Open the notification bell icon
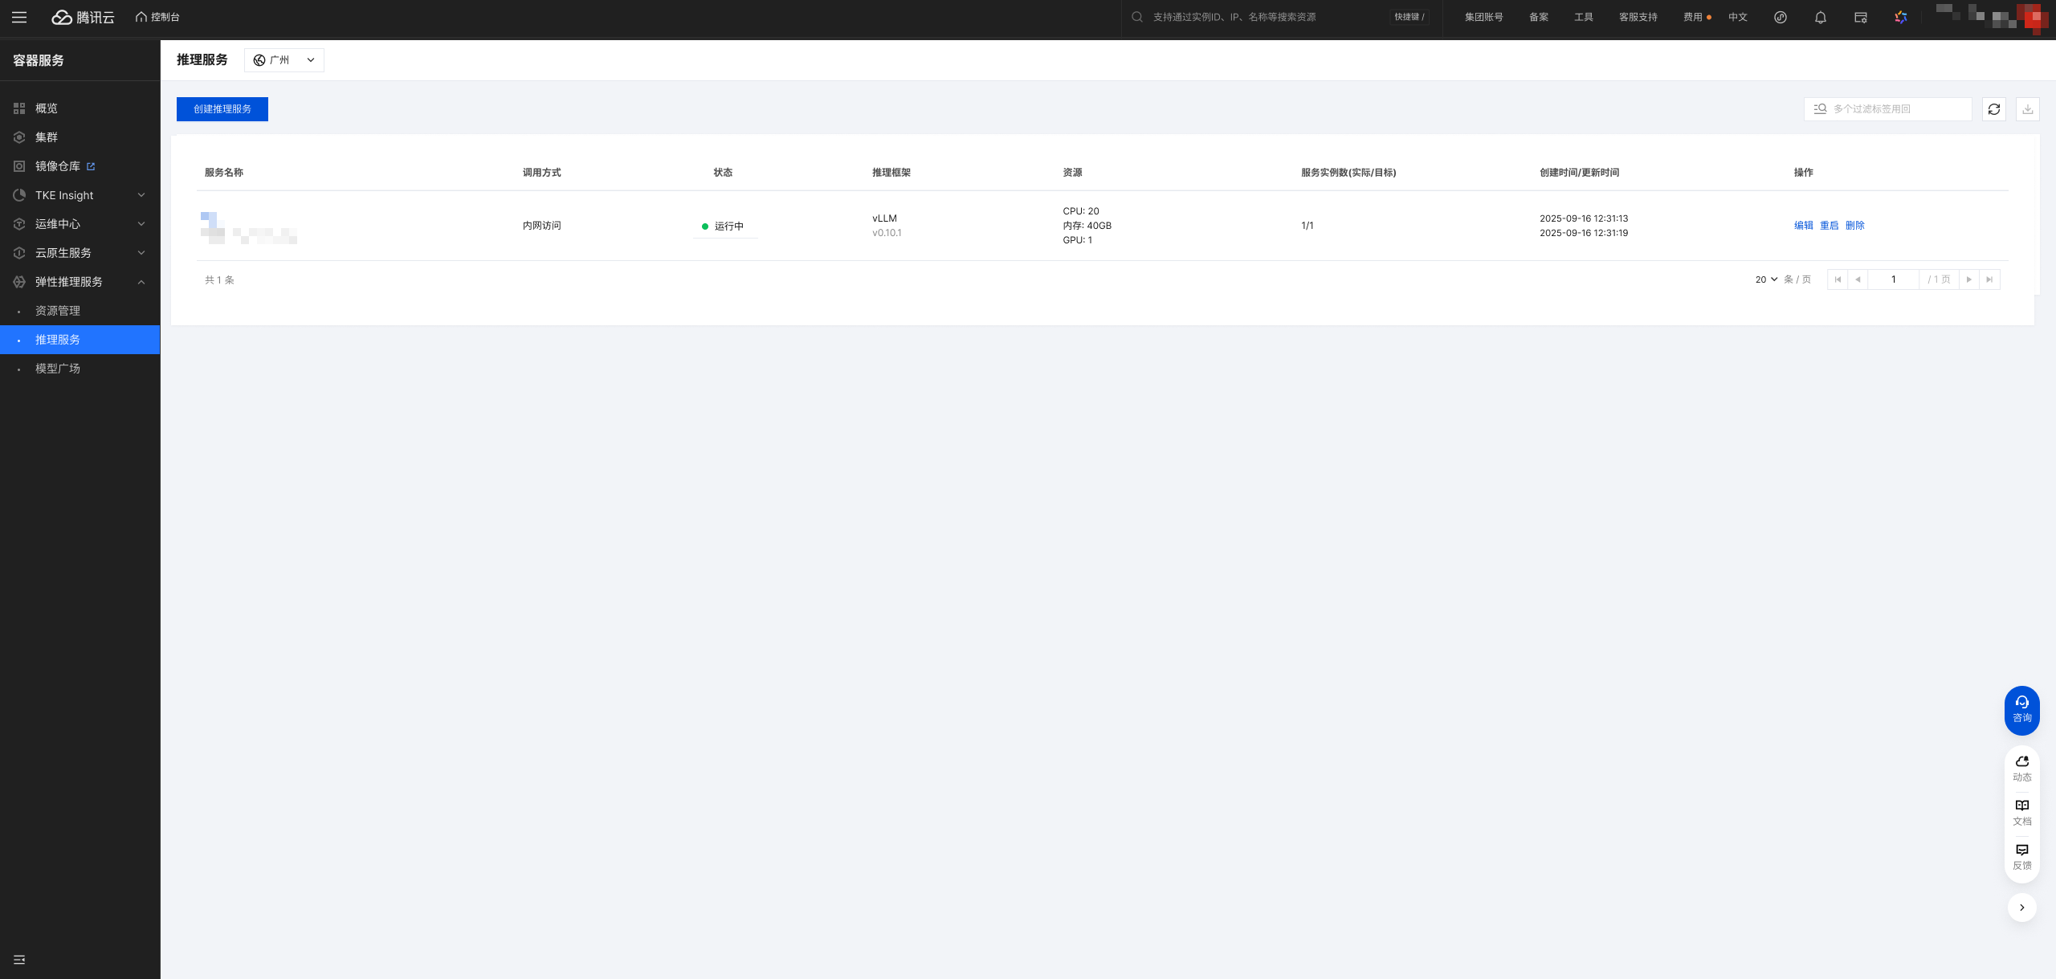The height and width of the screenshot is (979, 2056). tap(1820, 17)
